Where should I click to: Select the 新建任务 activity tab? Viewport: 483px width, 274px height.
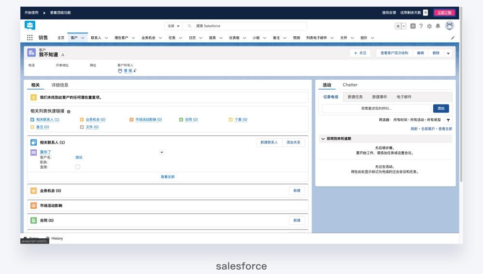click(x=355, y=97)
